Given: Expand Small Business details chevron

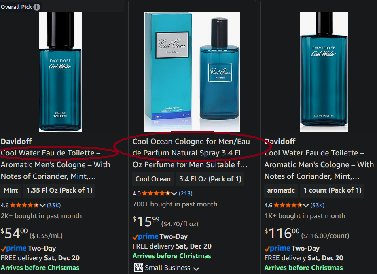Looking at the screenshot, I should tap(196, 268).
